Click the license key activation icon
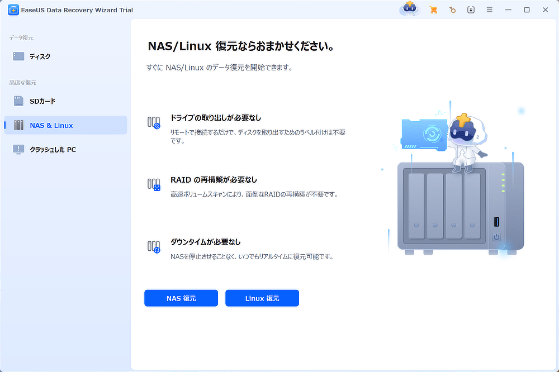 pyautogui.click(x=452, y=10)
